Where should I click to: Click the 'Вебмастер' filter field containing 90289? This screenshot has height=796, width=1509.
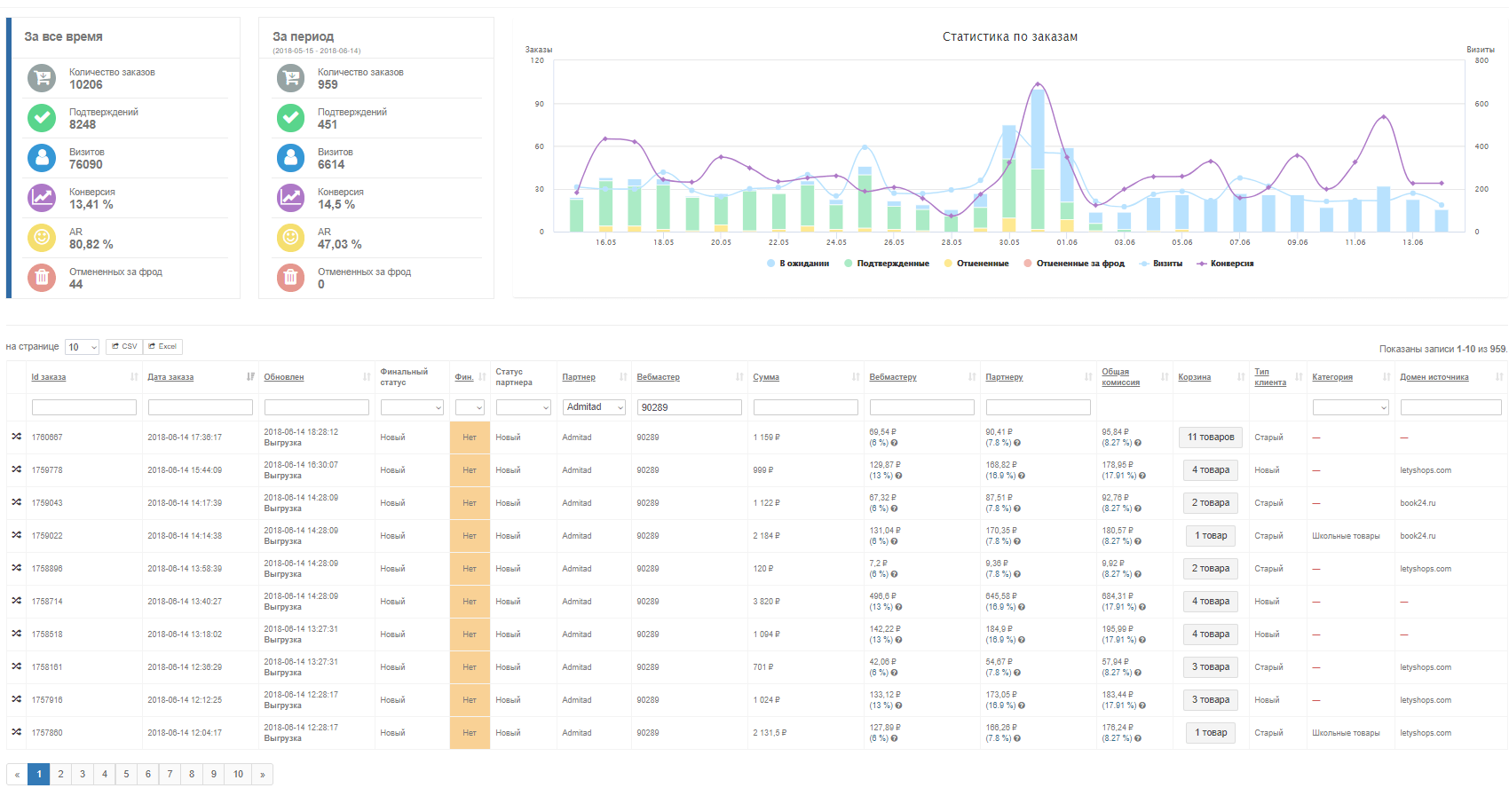[690, 407]
